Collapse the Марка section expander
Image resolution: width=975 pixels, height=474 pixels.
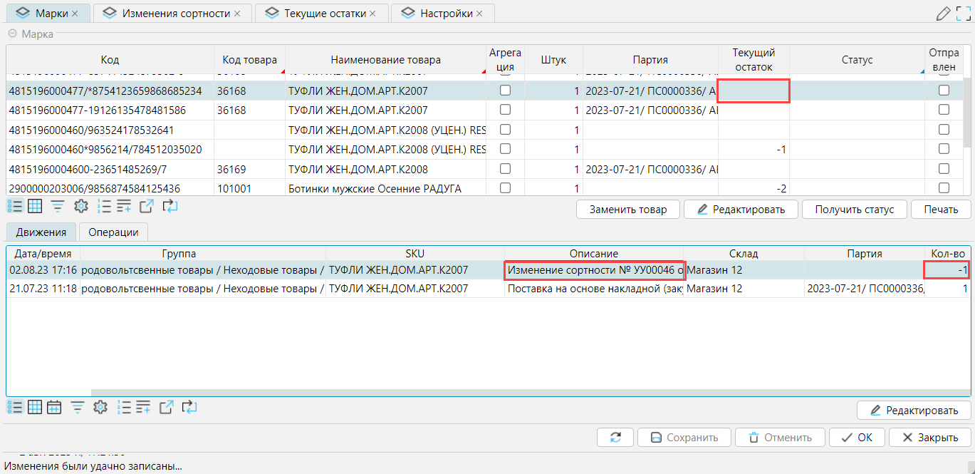coord(12,34)
